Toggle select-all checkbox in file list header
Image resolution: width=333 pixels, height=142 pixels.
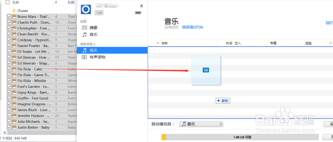(8, 2)
